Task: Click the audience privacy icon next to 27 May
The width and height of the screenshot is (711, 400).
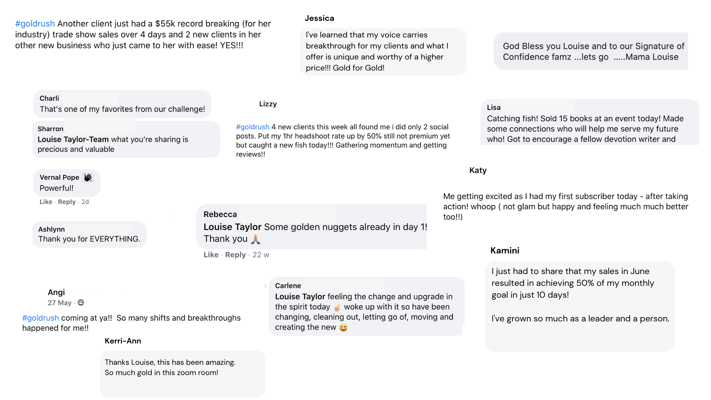Action: [81, 303]
